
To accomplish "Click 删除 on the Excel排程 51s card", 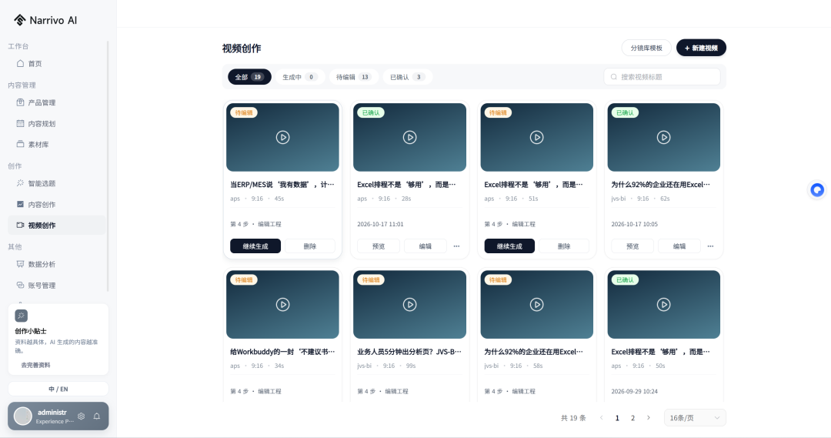I will point(564,246).
